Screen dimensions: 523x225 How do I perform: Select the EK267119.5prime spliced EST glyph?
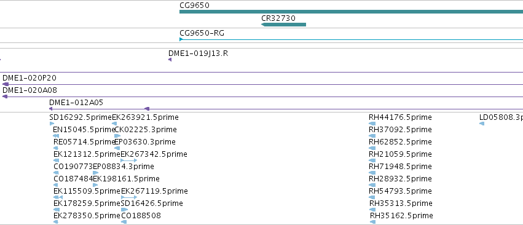128,197
